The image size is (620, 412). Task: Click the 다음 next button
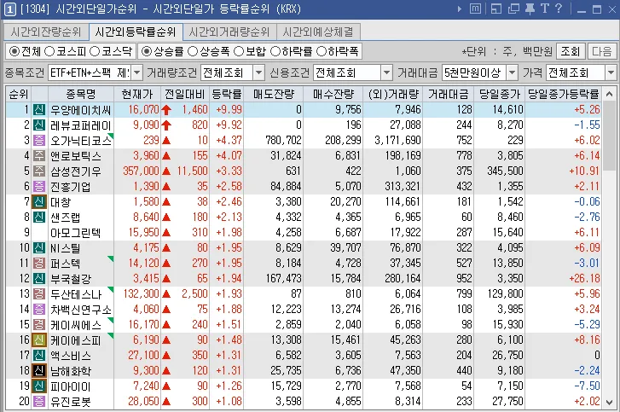pos(602,51)
